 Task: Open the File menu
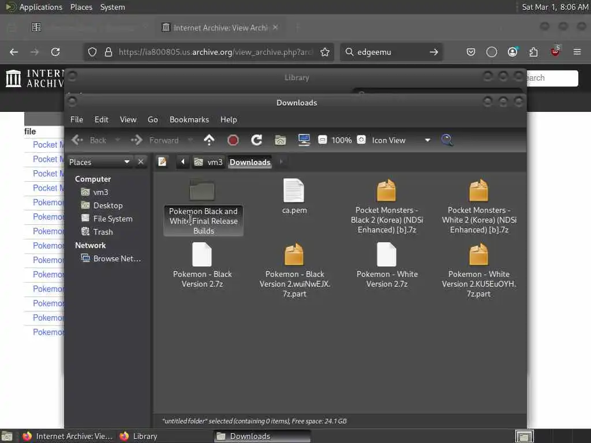(x=77, y=119)
